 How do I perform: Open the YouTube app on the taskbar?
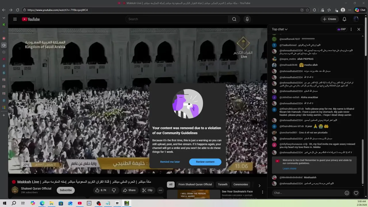point(80,203)
